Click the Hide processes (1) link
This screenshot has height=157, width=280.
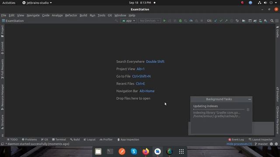point(239,144)
